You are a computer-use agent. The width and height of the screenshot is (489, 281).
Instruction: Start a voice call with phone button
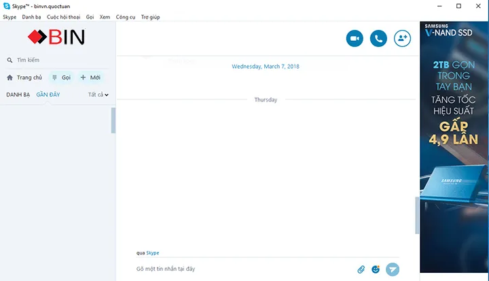[x=378, y=39]
